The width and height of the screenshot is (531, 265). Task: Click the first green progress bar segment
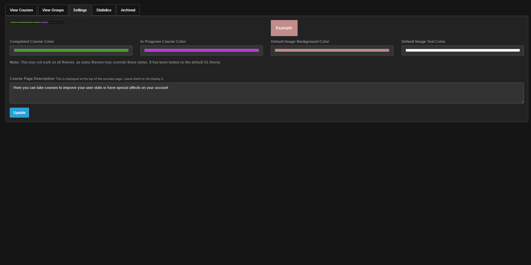coord(14,22)
